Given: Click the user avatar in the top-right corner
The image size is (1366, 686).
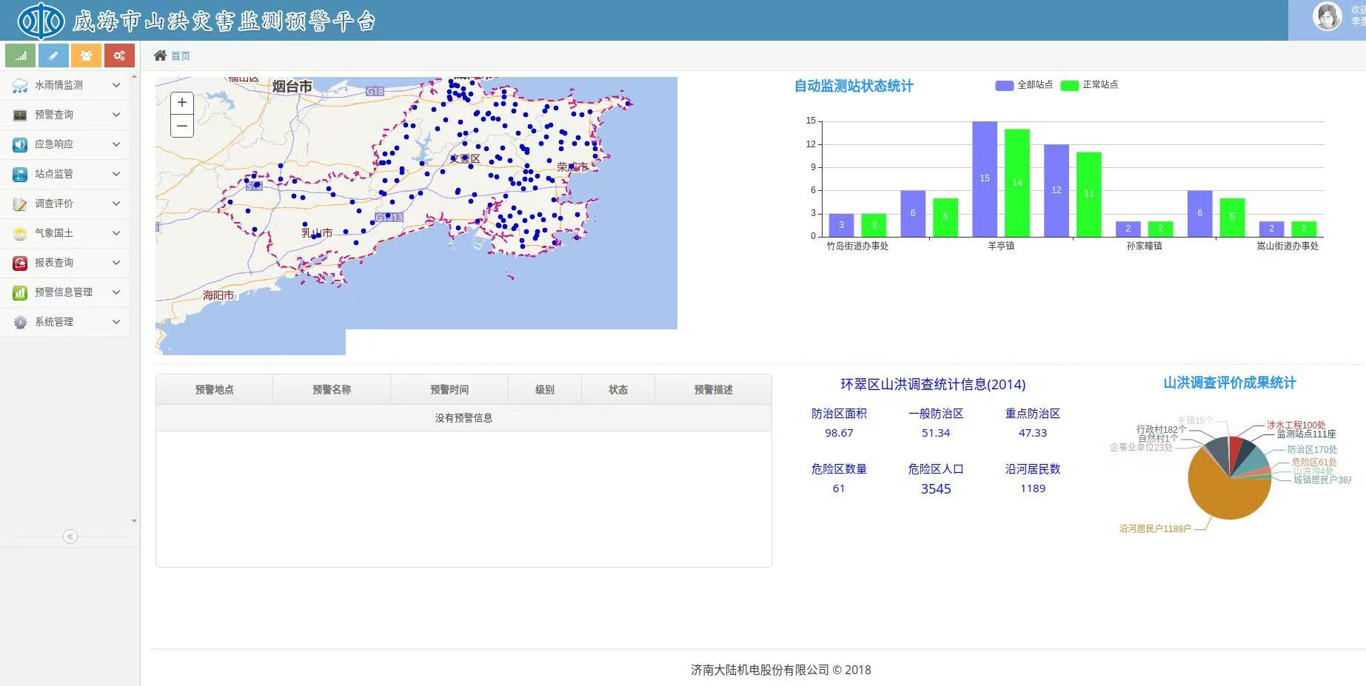Looking at the screenshot, I should point(1326,16).
